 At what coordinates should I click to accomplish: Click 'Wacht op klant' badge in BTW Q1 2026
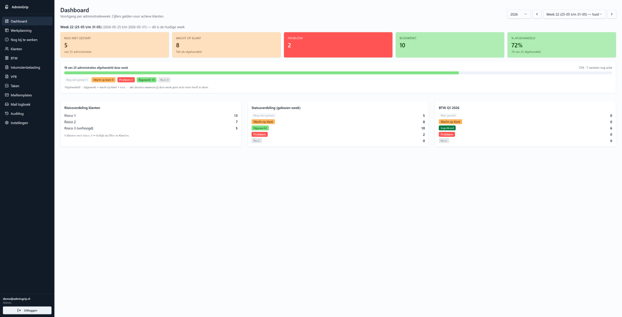pyautogui.click(x=451, y=122)
